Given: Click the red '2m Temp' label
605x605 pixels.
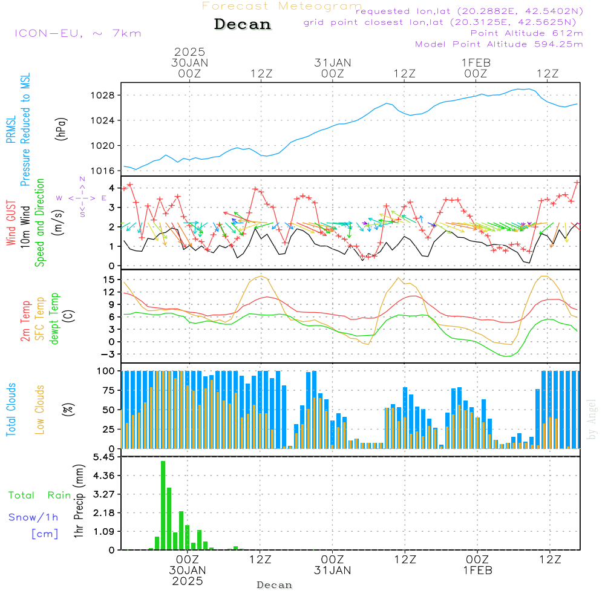Looking at the screenshot, I should (x=25, y=321).
